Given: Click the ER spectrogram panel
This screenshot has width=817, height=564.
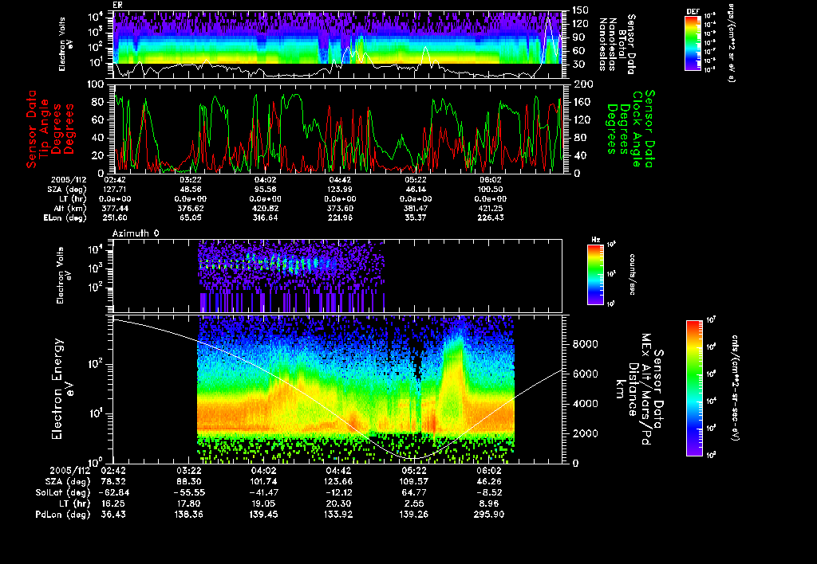Looking at the screenshot, I should pos(337,45).
